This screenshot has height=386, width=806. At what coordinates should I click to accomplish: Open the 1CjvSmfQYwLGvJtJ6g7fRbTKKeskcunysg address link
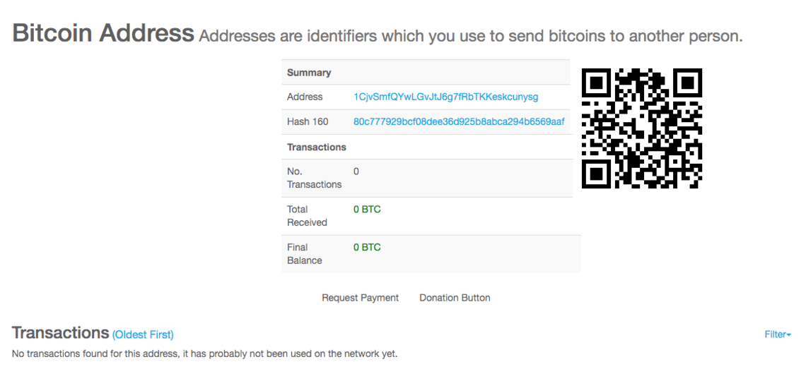pyautogui.click(x=445, y=97)
